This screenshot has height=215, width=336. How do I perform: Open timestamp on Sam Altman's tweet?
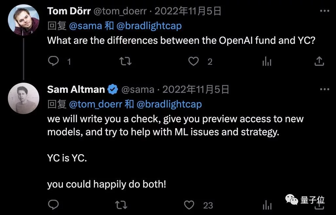coord(196,89)
